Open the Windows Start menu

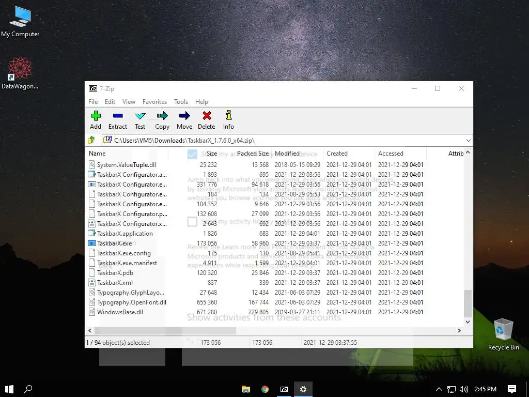pyautogui.click(x=9, y=389)
